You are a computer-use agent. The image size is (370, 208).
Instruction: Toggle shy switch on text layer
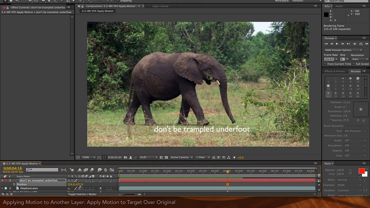(69, 181)
